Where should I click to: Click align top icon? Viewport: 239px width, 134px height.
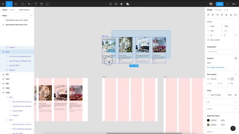(222, 15)
